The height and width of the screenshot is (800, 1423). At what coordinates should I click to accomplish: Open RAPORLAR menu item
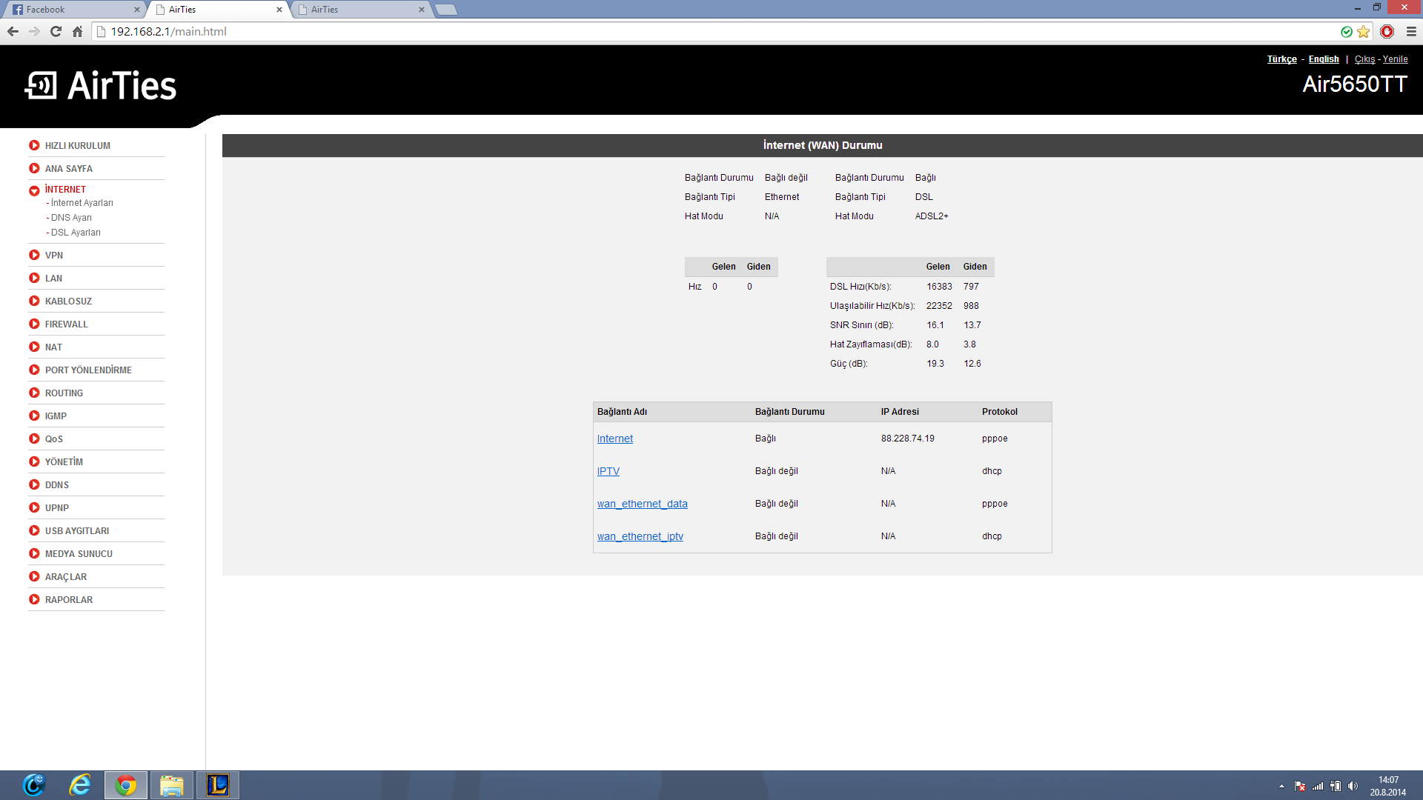click(x=69, y=600)
